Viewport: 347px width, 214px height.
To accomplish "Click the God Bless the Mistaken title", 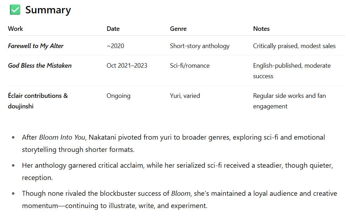I will point(40,66).
